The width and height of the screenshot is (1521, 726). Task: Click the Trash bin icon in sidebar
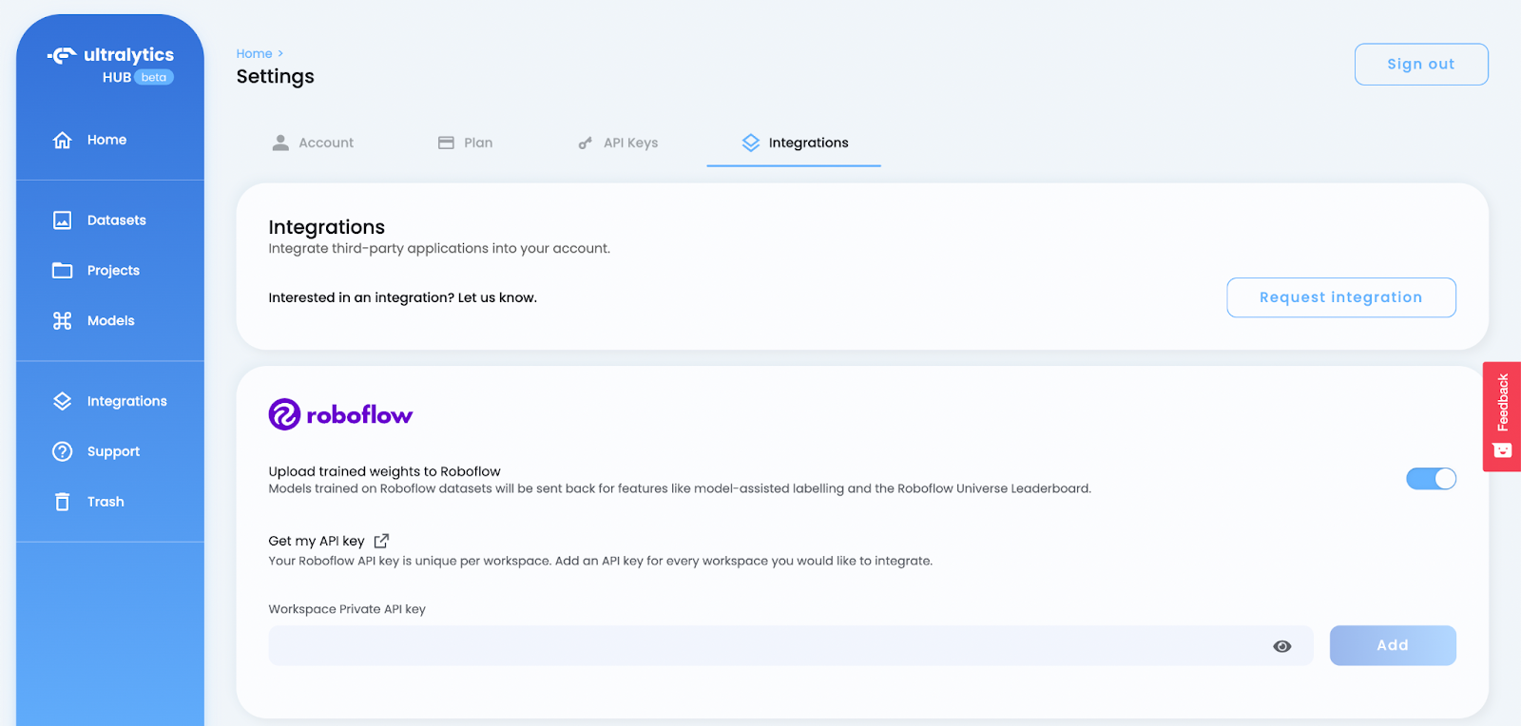tap(63, 502)
